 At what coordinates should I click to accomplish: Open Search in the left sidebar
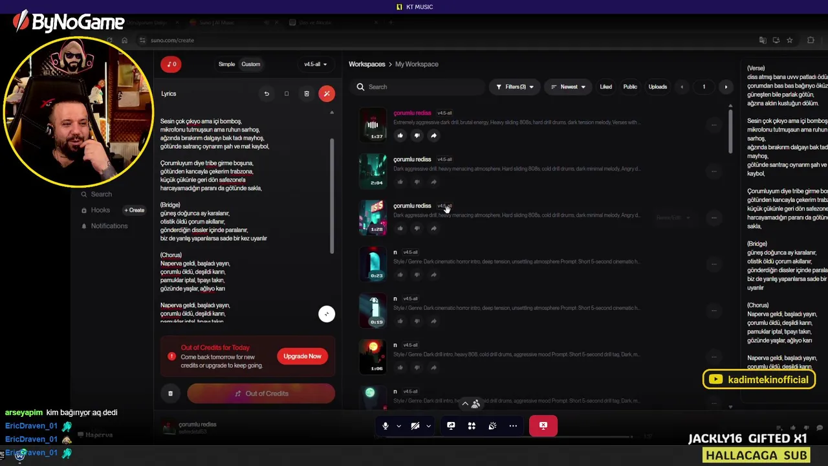coord(96,194)
